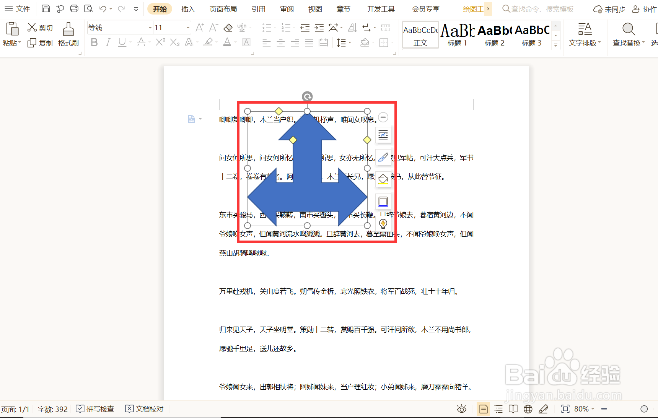658x418 pixels.
Task: Open 文字排版 dropdown
Action: point(585,35)
